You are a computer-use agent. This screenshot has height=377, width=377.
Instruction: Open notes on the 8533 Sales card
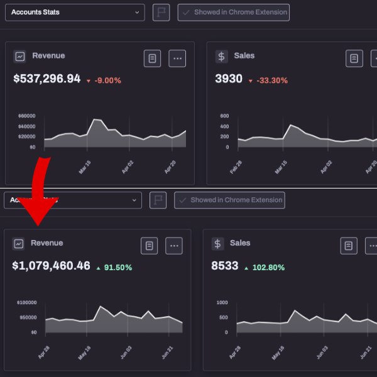click(349, 246)
